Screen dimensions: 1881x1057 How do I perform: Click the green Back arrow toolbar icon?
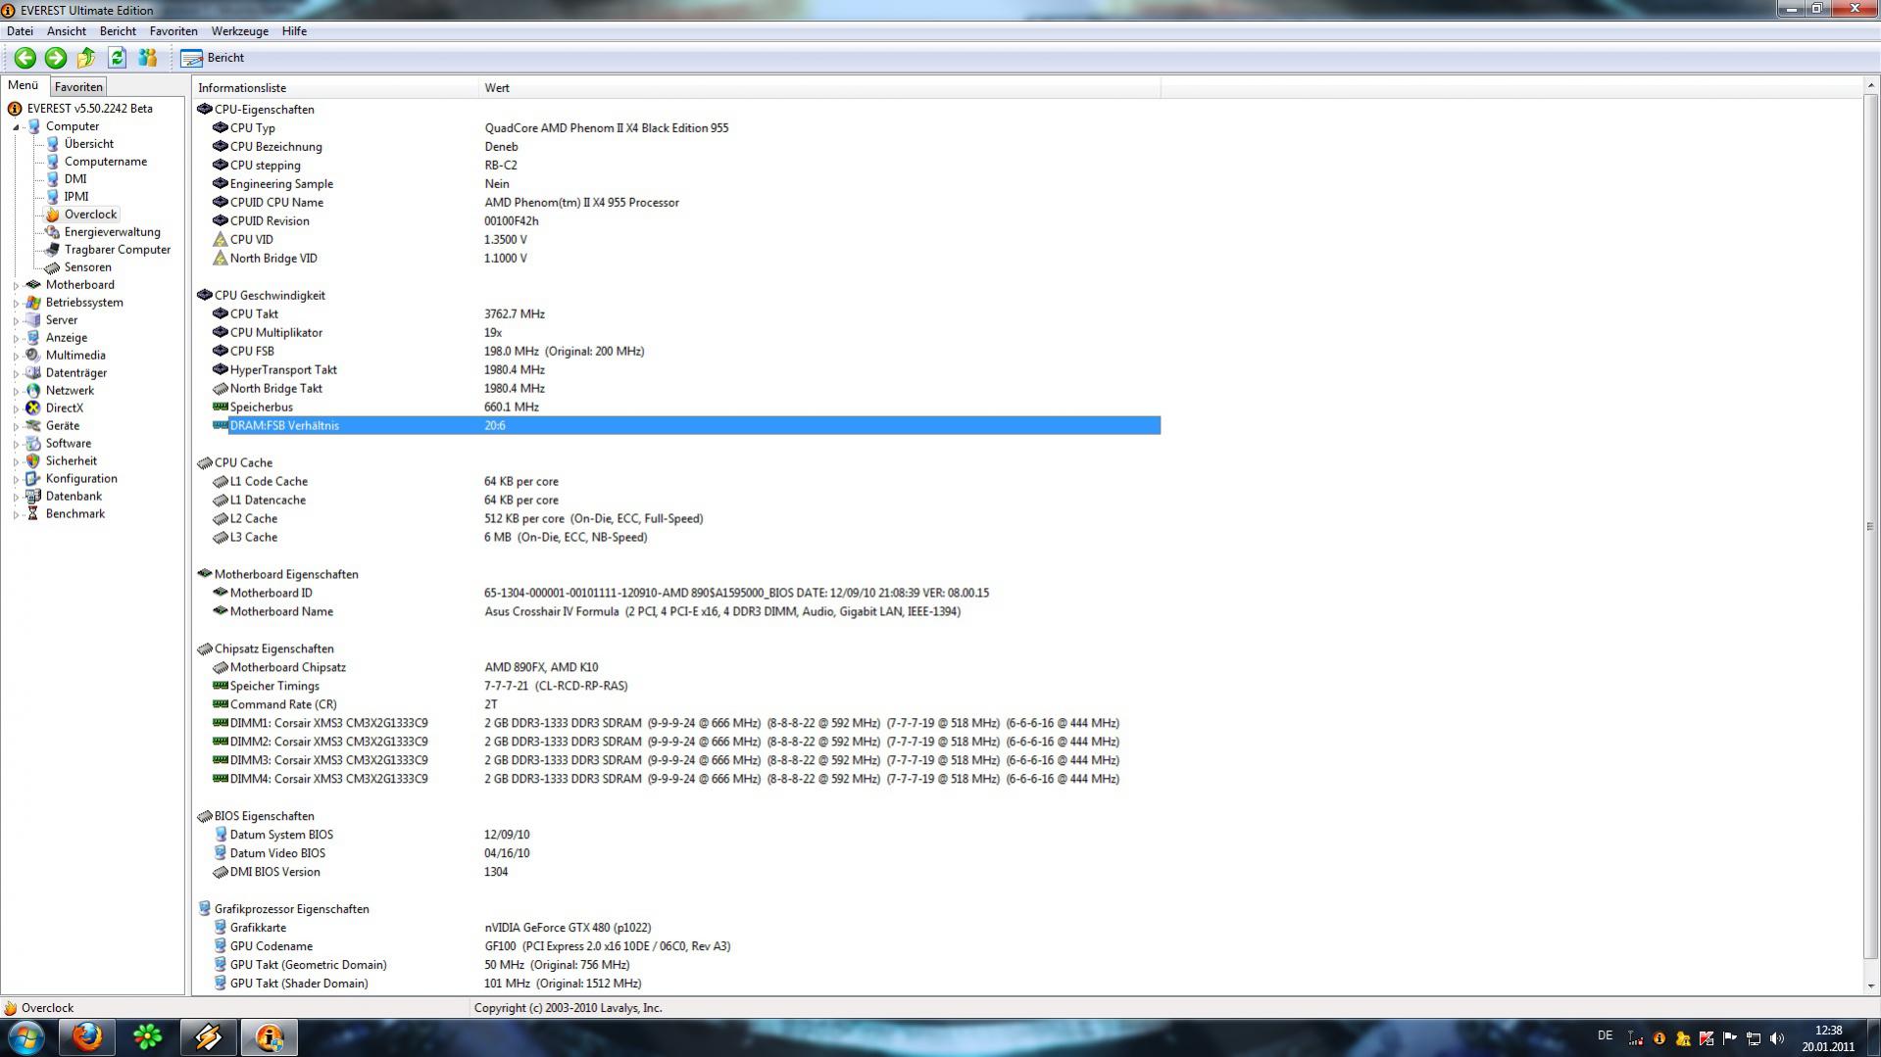[x=25, y=58]
